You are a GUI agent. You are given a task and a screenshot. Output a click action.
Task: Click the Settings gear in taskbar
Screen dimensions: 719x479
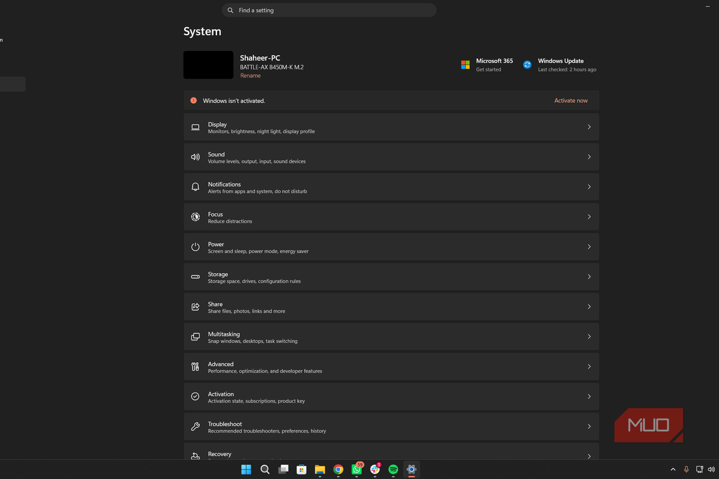[412, 469]
